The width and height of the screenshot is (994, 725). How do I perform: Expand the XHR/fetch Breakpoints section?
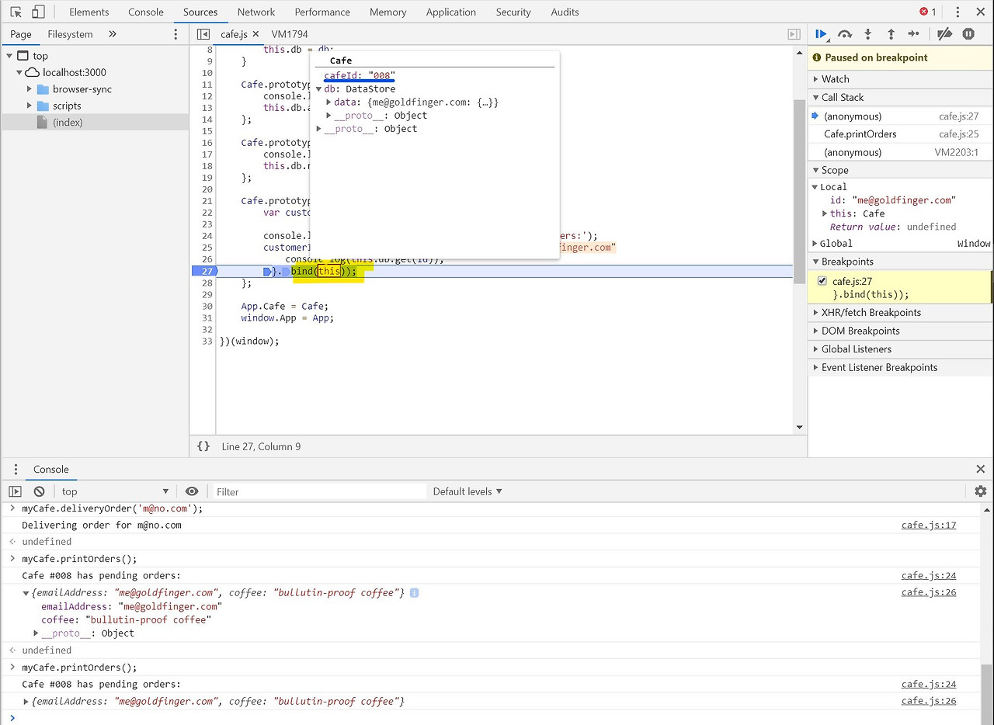point(871,313)
